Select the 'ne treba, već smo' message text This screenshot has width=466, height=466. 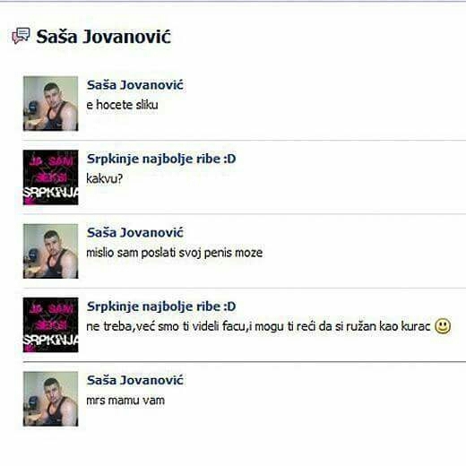coord(258,326)
